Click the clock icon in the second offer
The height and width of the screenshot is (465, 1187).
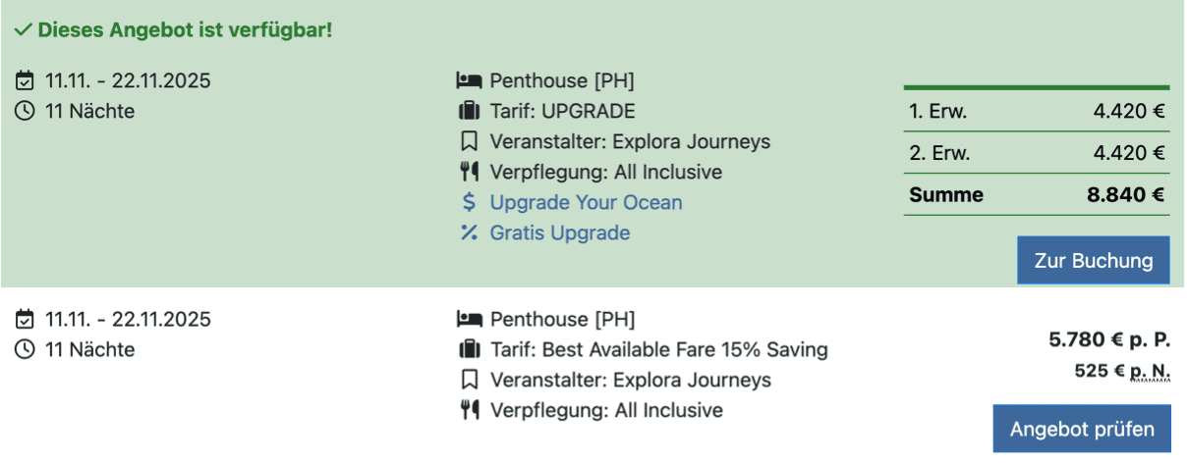pyautogui.click(x=26, y=349)
